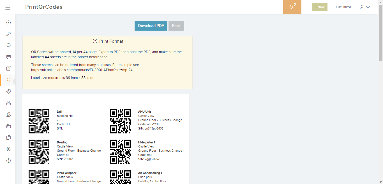
Task: Click the "Building No 1" text
Action: tap(66, 116)
